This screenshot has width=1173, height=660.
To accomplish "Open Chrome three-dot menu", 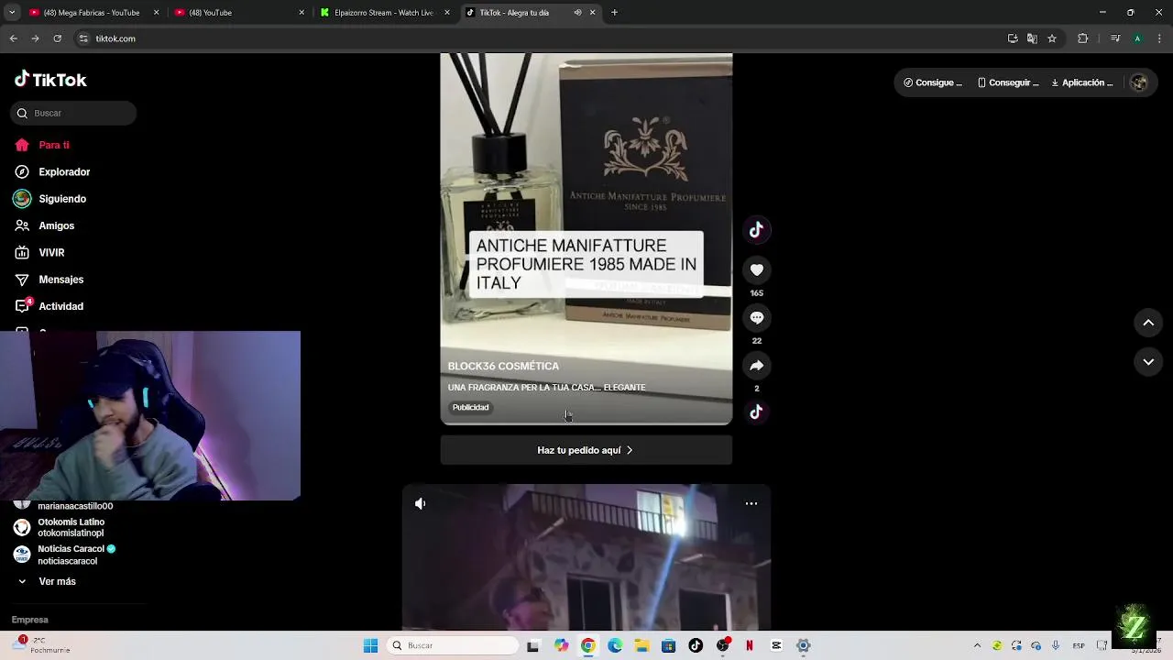I will coord(1159,38).
